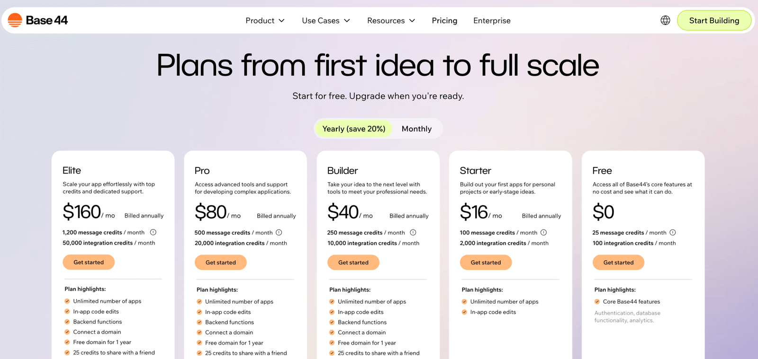Click info icon beside Elite message credits
This screenshot has height=359, width=758.
tap(153, 232)
